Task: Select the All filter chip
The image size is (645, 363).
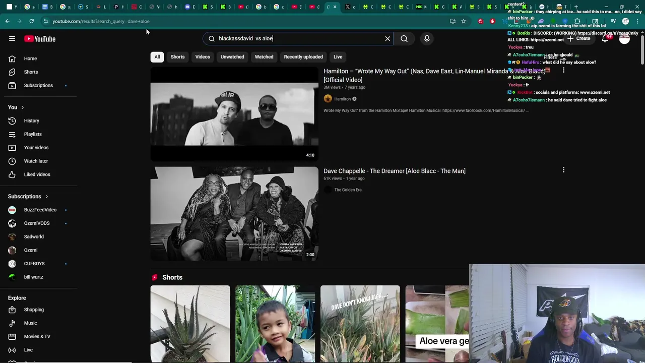Action: pyautogui.click(x=157, y=57)
